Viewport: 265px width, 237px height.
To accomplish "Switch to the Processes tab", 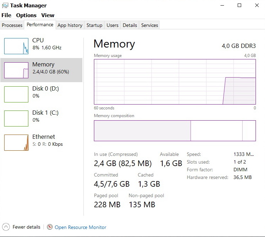I will pyautogui.click(x=12, y=25).
